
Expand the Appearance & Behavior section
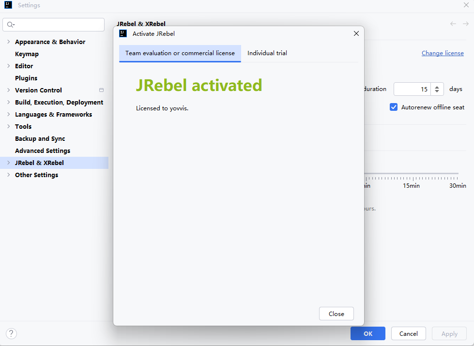[8, 42]
